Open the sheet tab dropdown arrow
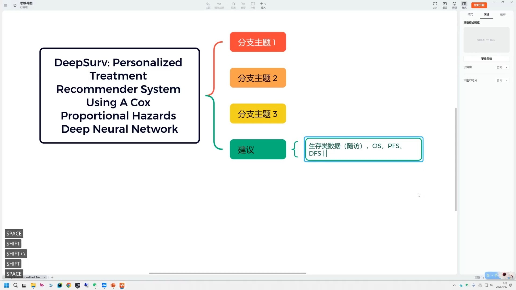The height and width of the screenshot is (290, 516). click(x=45, y=277)
